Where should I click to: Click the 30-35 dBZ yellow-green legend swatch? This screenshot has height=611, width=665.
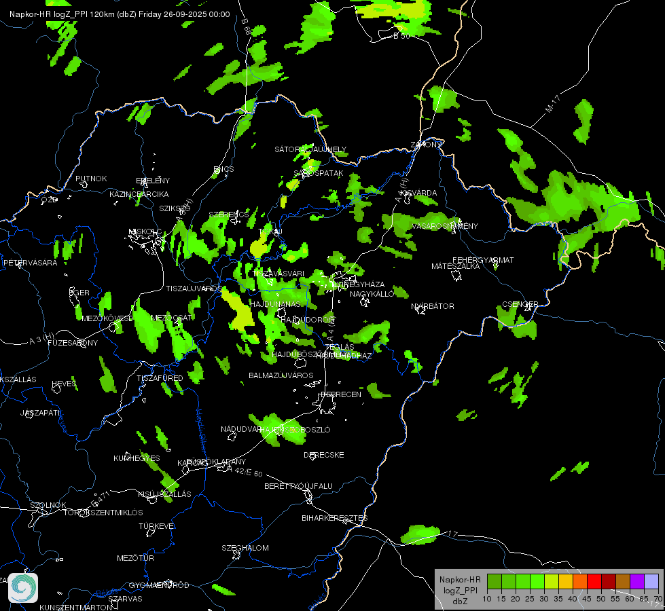[x=552, y=582]
